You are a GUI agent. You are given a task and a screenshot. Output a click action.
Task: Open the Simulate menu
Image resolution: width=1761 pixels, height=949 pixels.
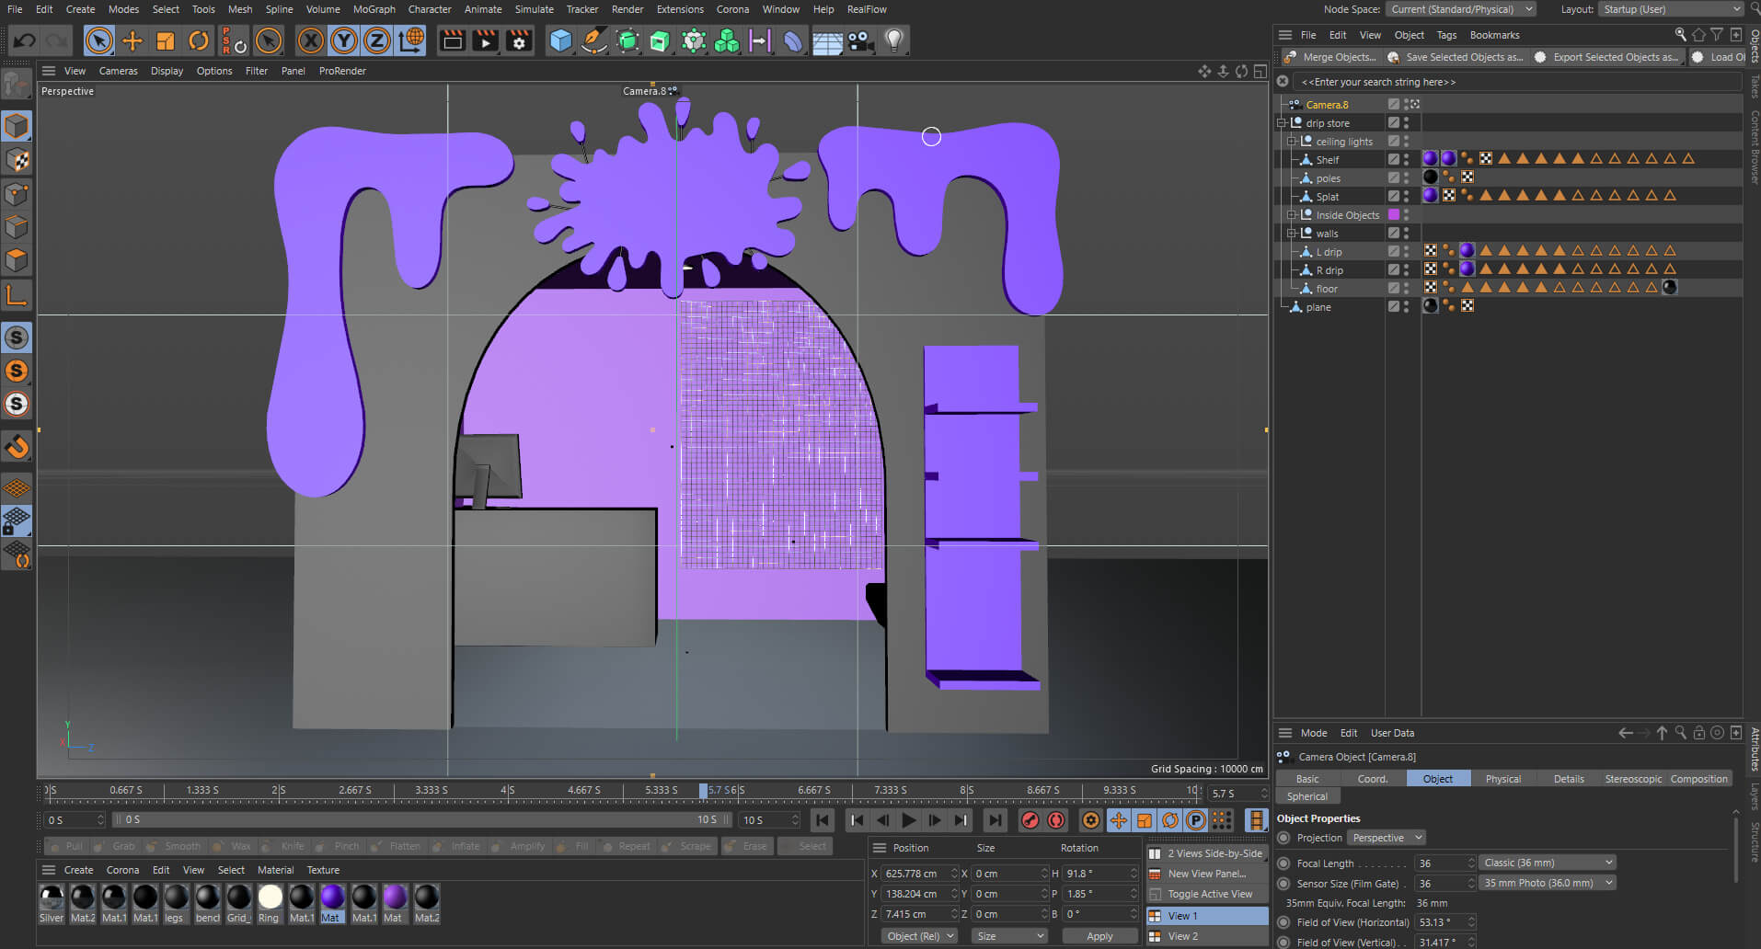coord(534,9)
